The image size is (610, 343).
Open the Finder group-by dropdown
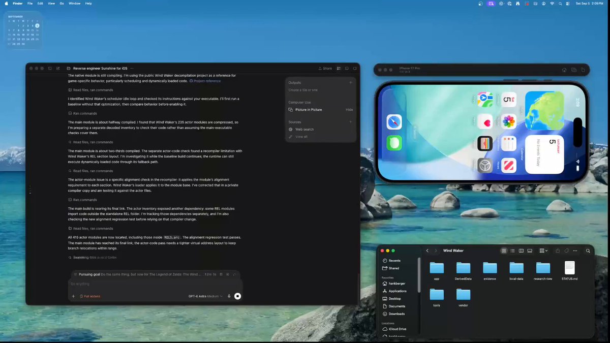(543, 251)
